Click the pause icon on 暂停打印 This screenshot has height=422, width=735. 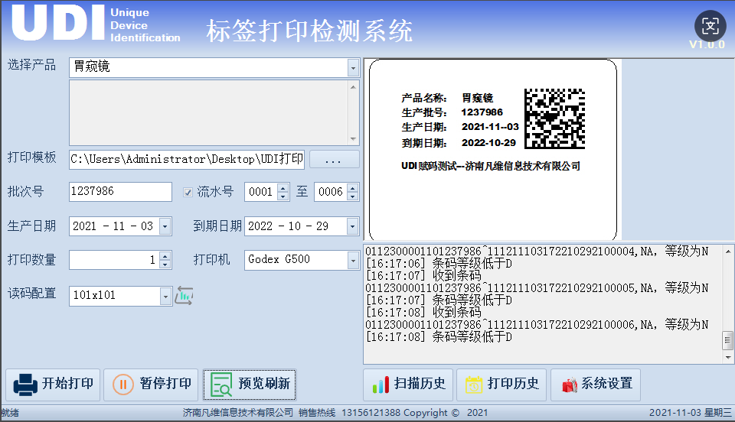[123, 384]
